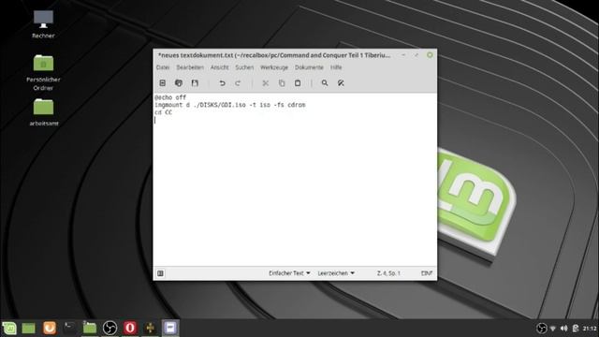Minimize the text editor window
This screenshot has width=599, height=337.
403,55
